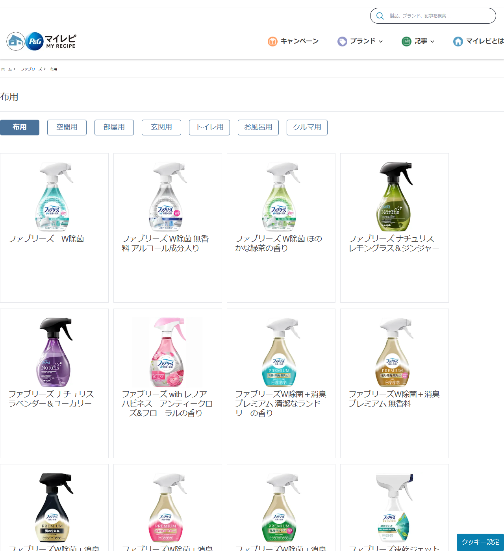Open the ファブリーズ速乾ジェット bottle image

click(395, 508)
